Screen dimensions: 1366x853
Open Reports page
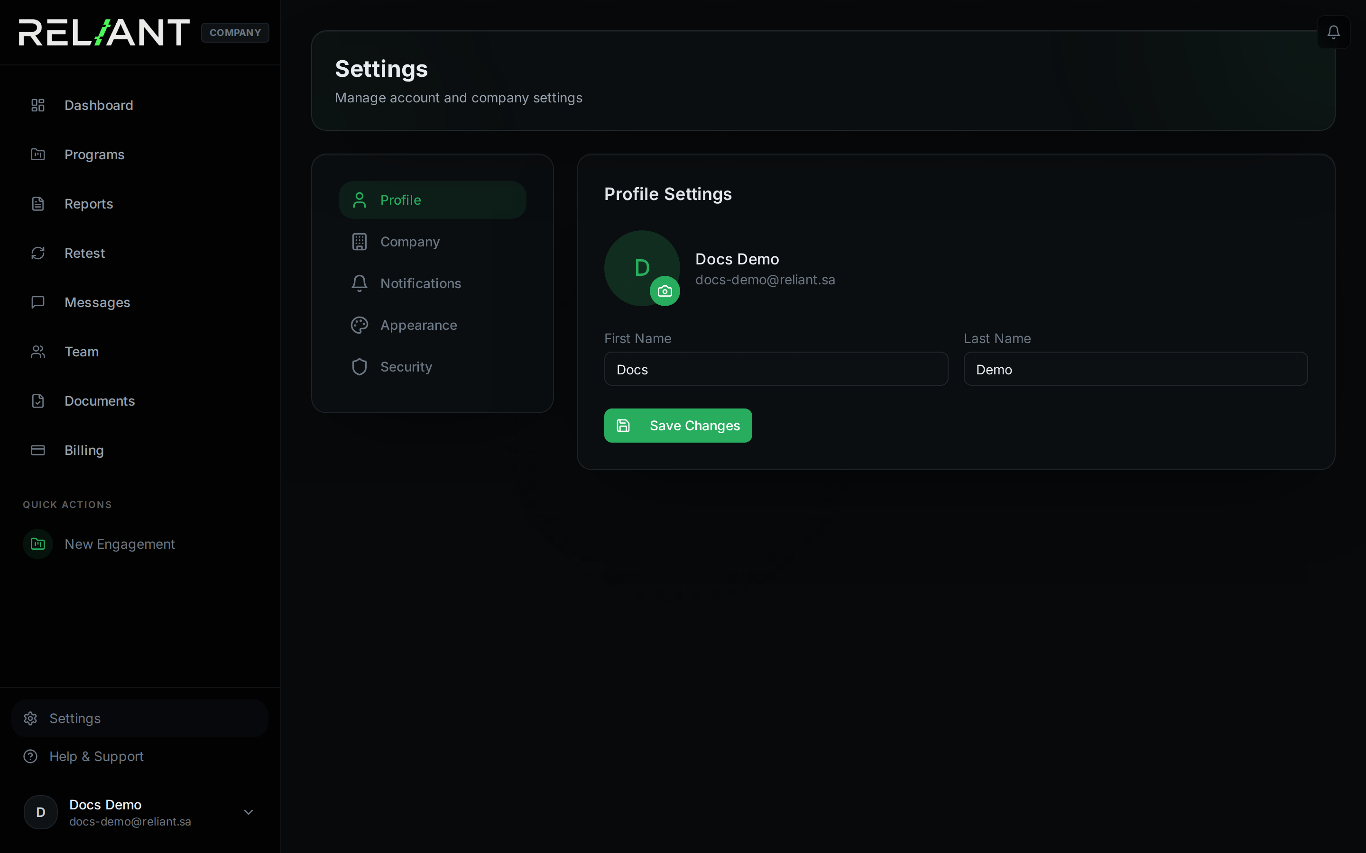coord(140,204)
